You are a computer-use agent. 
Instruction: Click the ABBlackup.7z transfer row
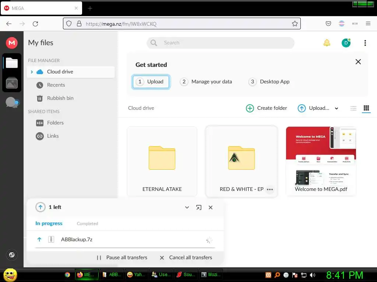(125, 239)
